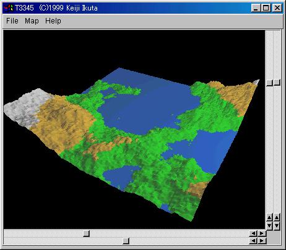Open the Help menu

pyautogui.click(x=53, y=21)
